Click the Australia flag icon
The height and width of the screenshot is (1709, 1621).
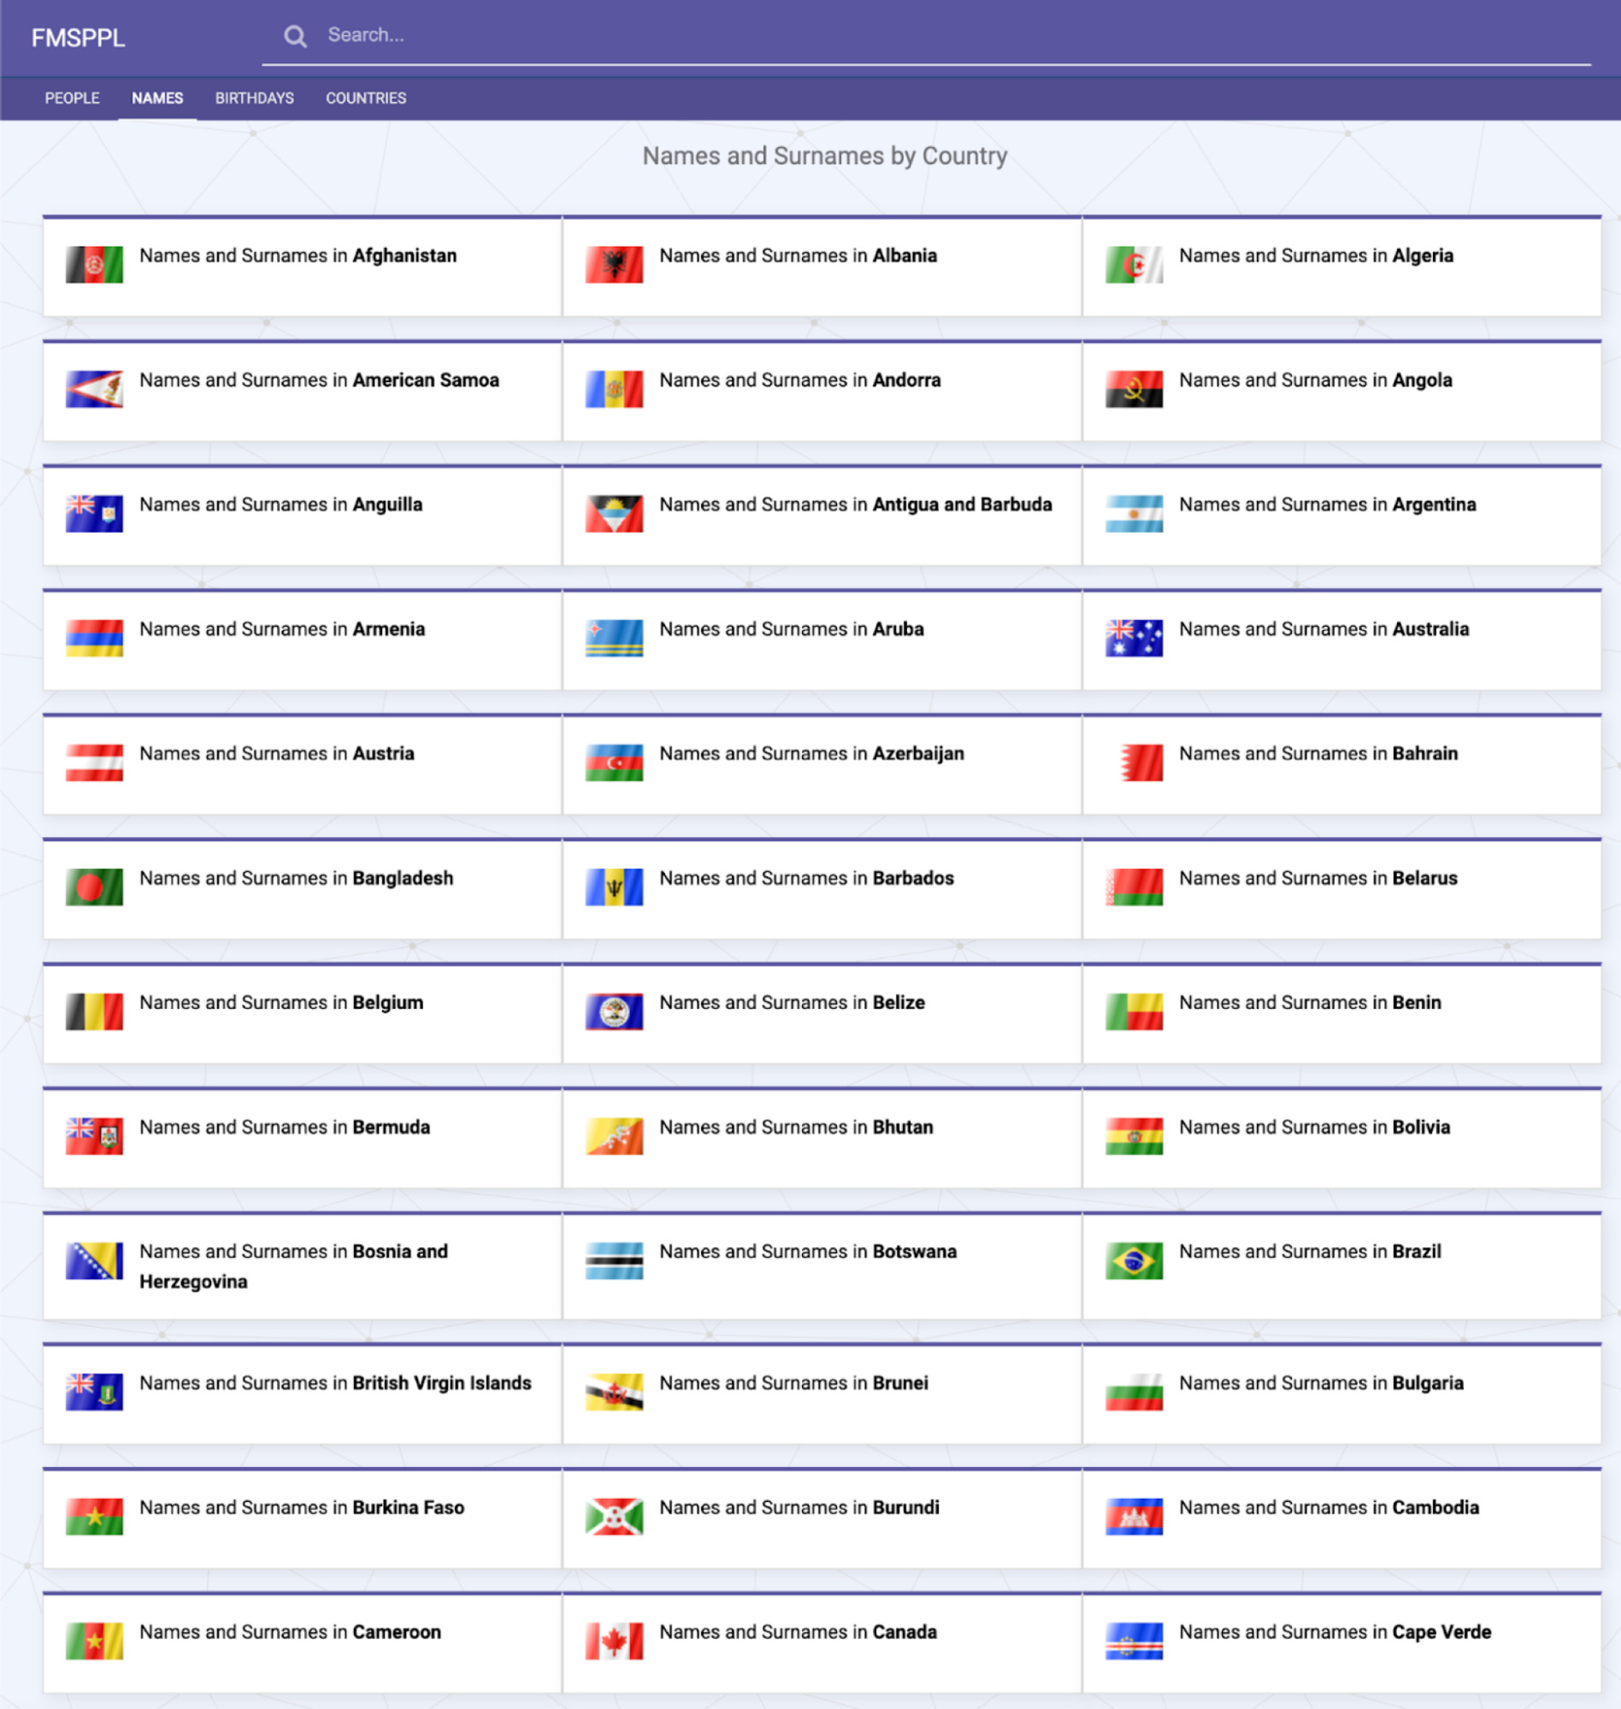(1134, 639)
